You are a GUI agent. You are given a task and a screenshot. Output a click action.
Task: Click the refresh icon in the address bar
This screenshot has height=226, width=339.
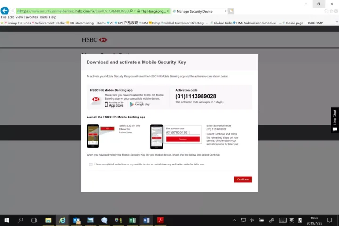click(x=168, y=11)
